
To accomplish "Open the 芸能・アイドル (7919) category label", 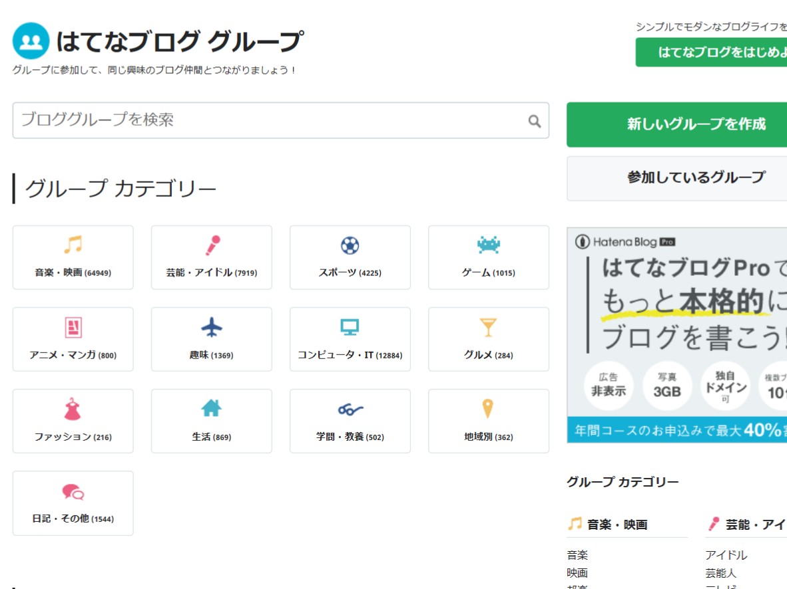I will [x=211, y=273].
